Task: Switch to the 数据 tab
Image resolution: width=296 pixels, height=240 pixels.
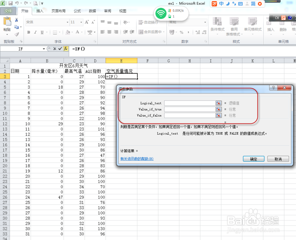Action: tap(92, 11)
